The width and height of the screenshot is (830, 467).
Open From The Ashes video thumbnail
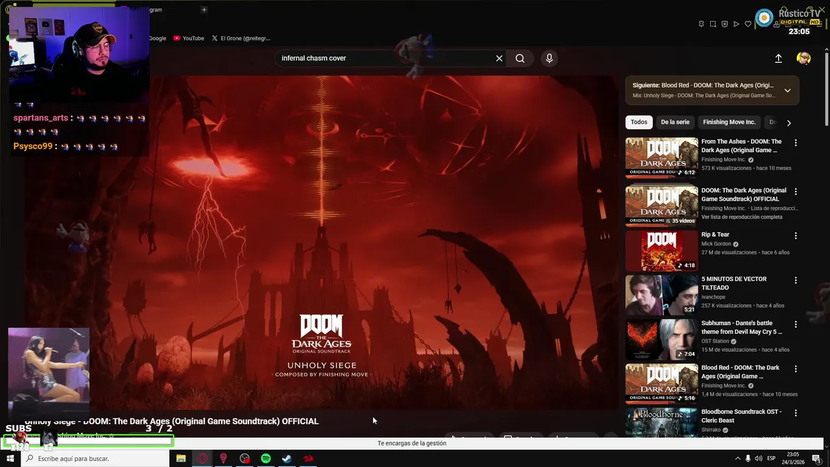pyautogui.click(x=661, y=157)
